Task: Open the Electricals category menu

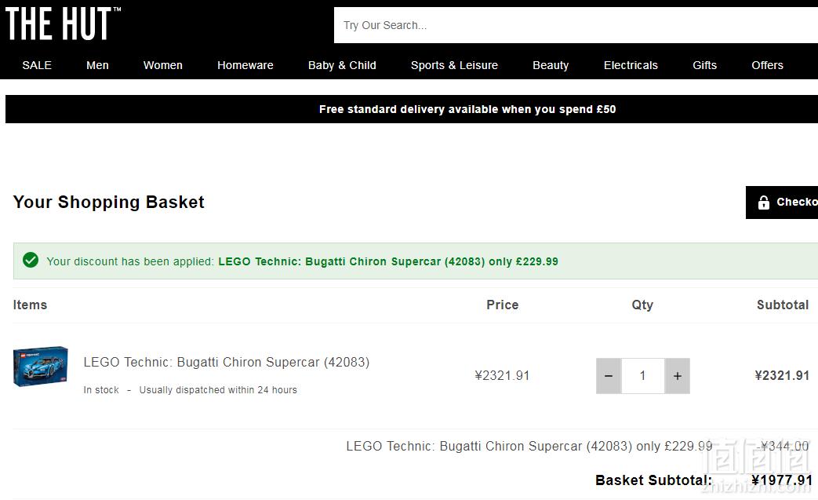Action: (x=631, y=65)
